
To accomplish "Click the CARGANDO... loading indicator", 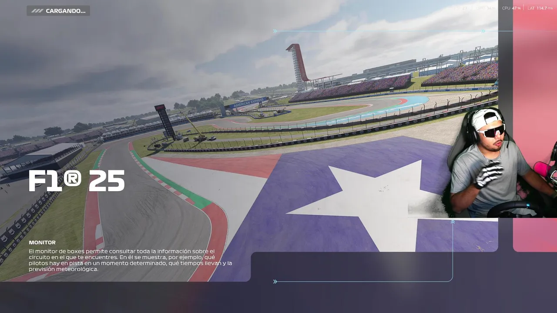I will point(58,11).
